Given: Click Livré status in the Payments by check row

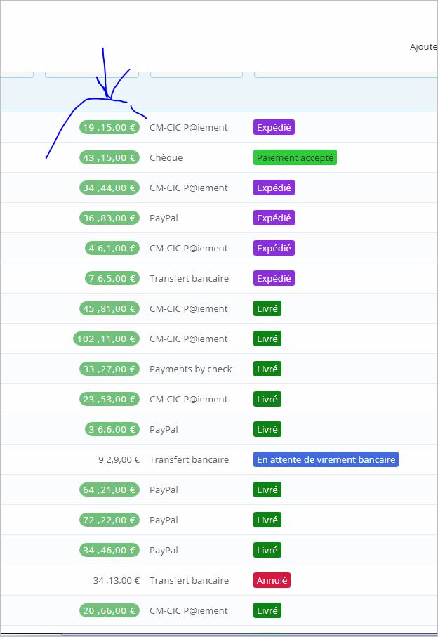Looking at the screenshot, I should [267, 369].
